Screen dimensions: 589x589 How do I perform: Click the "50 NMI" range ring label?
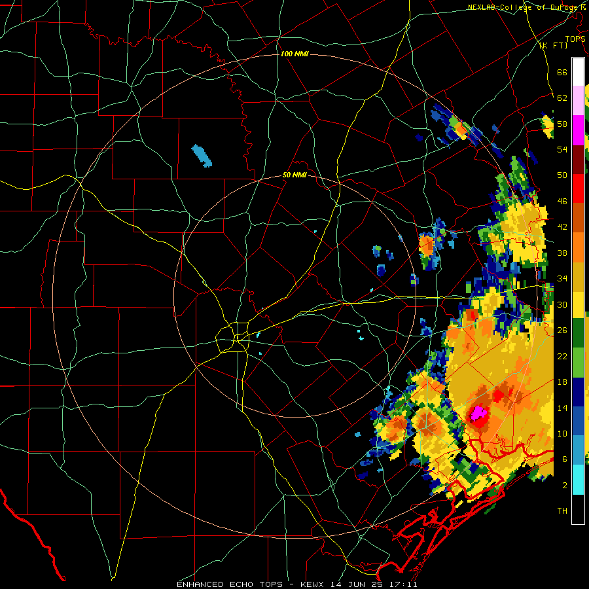coord(294,175)
